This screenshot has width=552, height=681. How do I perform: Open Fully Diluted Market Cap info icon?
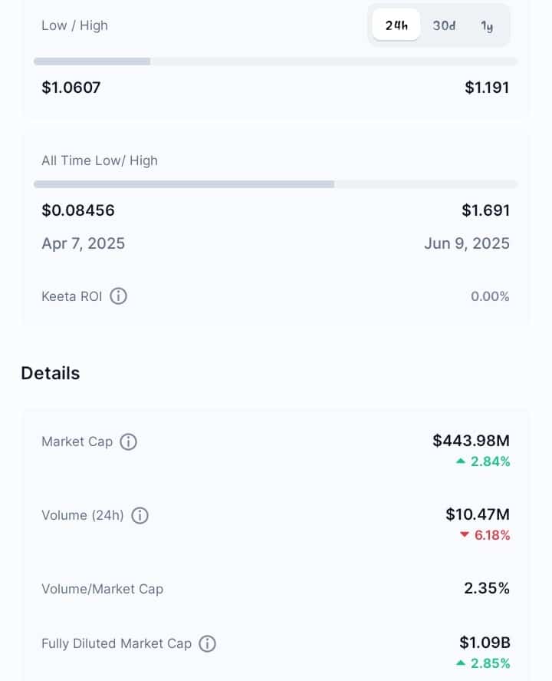[x=207, y=643]
